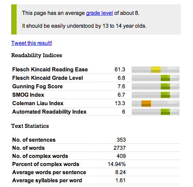This screenshot has height=187, width=193.
Task: Click the No. of complex words value 409
Action: (121, 156)
